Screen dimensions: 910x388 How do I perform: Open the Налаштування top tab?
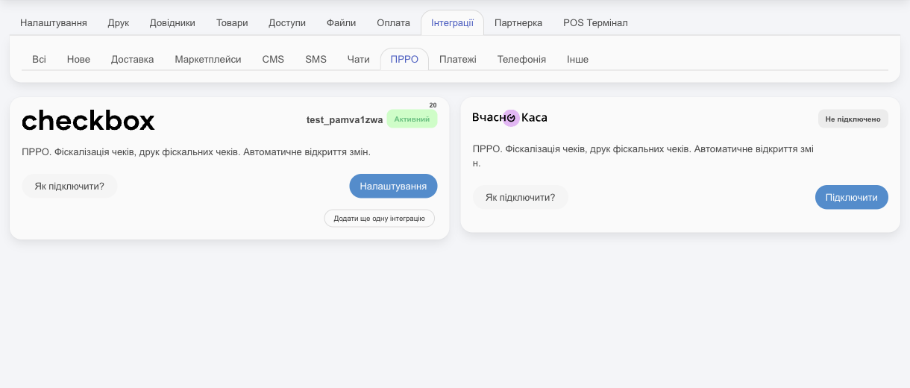54,23
